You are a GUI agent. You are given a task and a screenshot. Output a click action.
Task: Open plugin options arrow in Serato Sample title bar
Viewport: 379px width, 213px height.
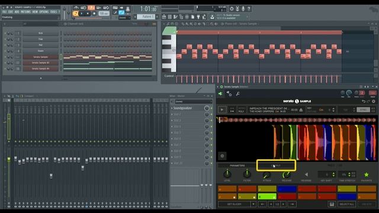click(x=217, y=87)
